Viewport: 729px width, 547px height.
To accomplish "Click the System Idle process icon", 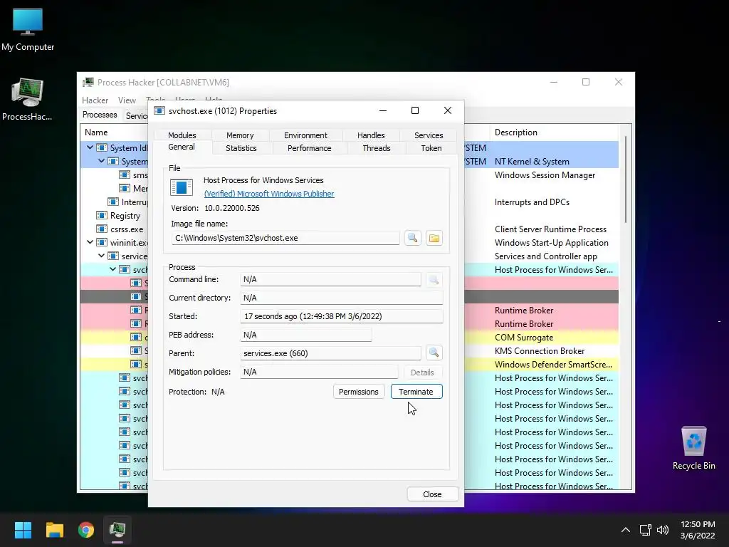I will (x=101, y=147).
